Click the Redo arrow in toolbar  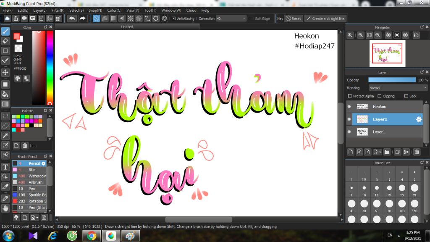[x=82, y=18]
